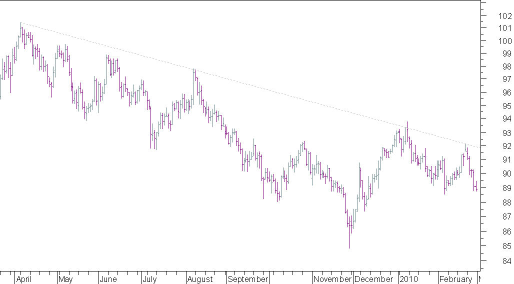Click the 99 price level label
This screenshot has height=284, width=514.
click(507, 53)
